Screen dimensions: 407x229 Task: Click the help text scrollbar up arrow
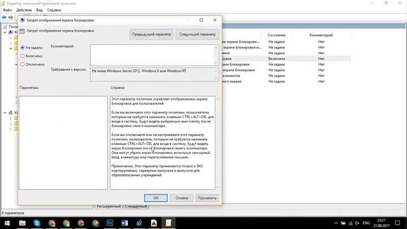[x=217, y=99]
